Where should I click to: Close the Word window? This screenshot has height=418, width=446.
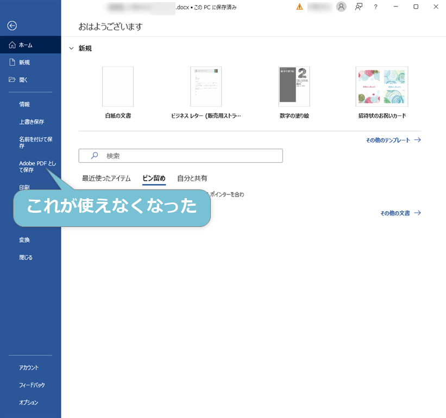(x=436, y=7)
